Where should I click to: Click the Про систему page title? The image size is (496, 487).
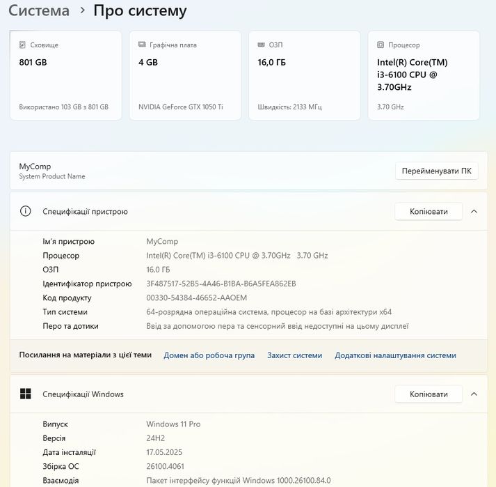[140, 10]
